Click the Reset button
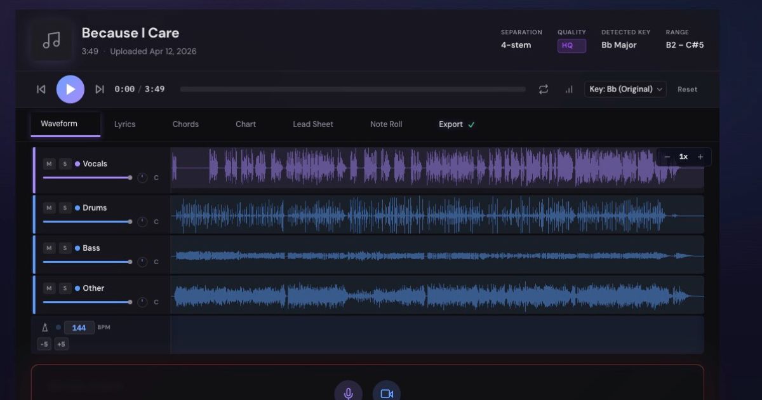 (687, 90)
